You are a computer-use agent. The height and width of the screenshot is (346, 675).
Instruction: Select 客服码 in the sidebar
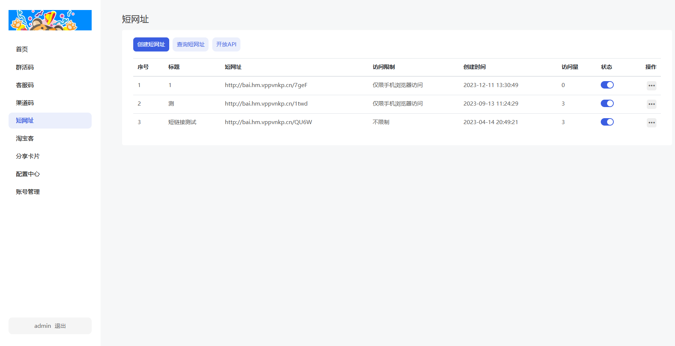pos(25,85)
